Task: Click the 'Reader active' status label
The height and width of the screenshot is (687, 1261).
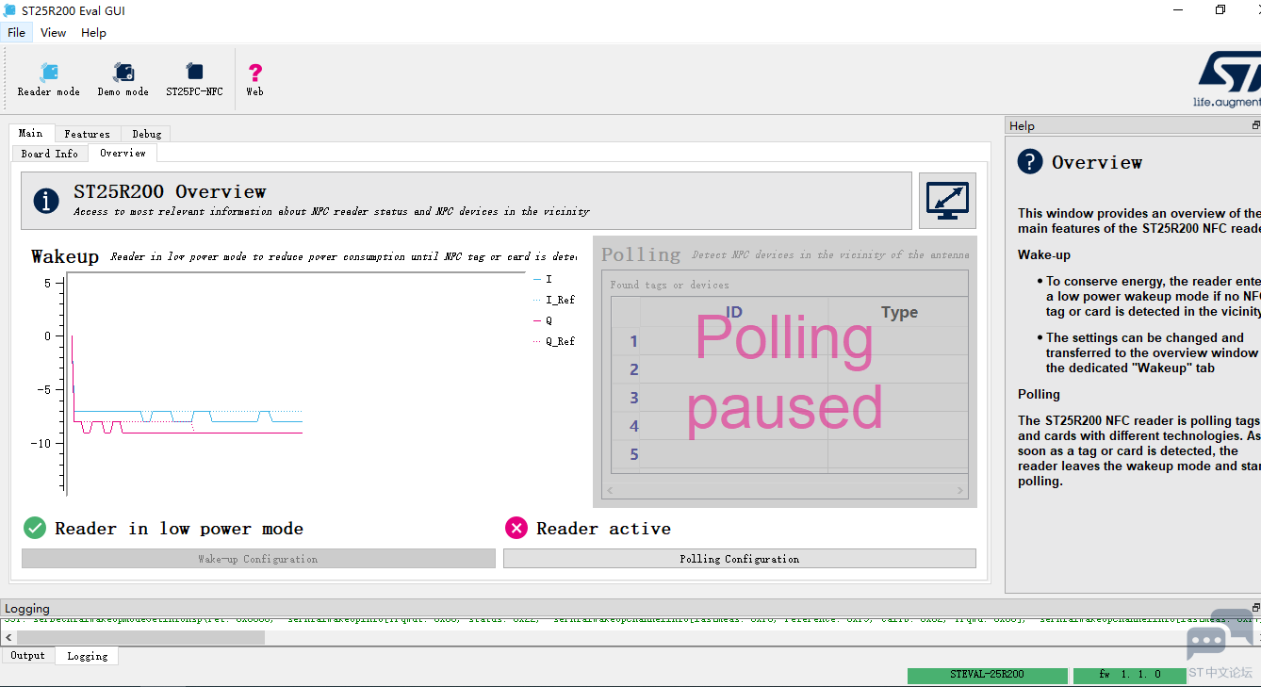Action: click(x=603, y=529)
